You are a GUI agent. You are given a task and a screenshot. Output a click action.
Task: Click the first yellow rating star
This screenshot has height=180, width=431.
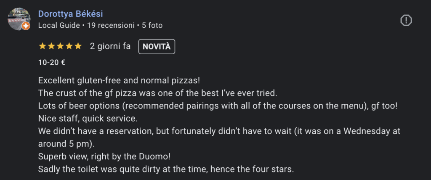pos(42,46)
